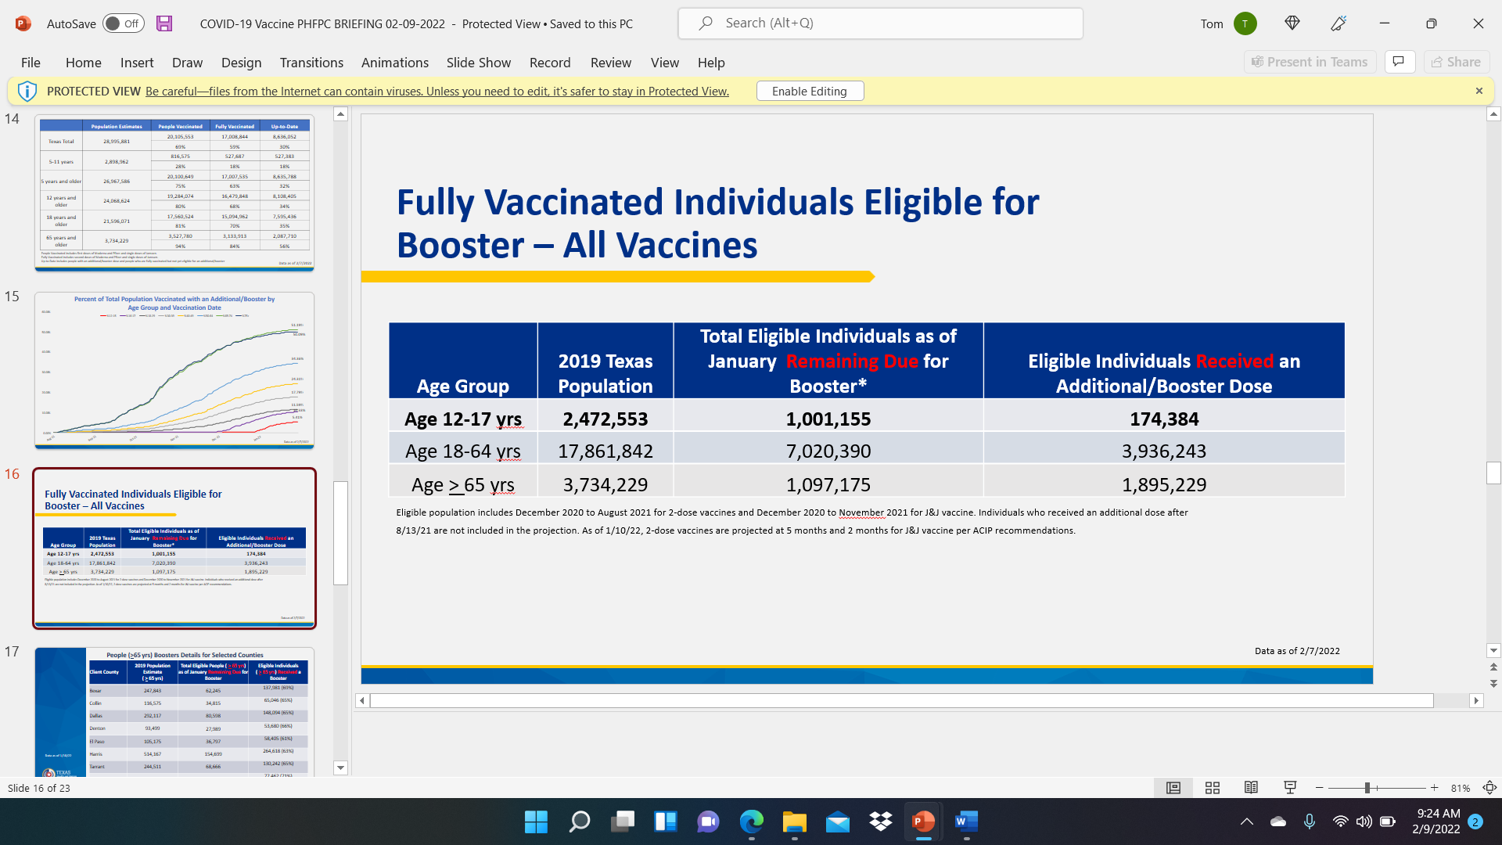Open the Comments pane icon
Screen dimensions: 1502x845
tap(1400, 62)
